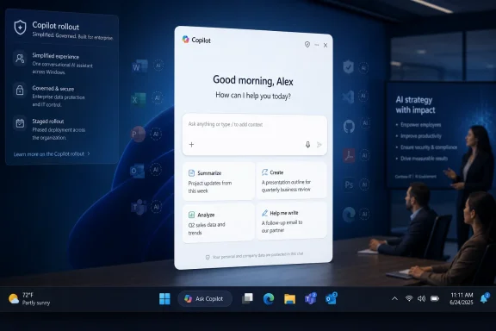The height and width of the screenshot is (331, 496).
Task: Click the Visual Studio Code icon on the wallpaper
Action: point(348,97)
